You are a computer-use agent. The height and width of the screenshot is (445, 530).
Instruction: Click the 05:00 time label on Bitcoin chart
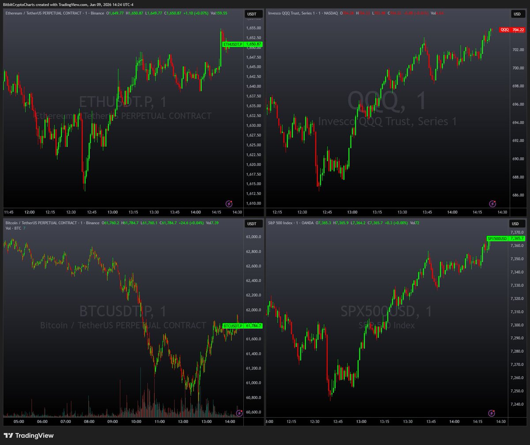(19, 422)
